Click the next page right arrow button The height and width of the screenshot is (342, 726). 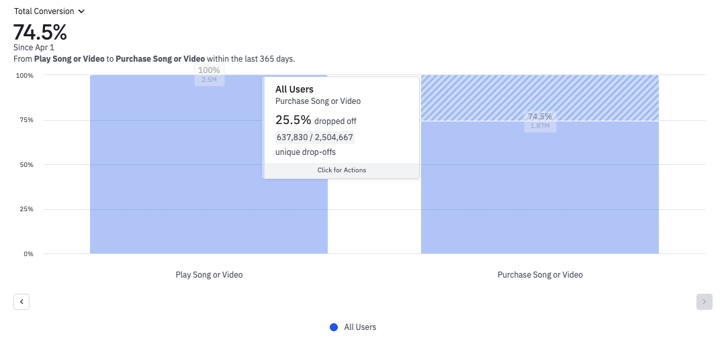(x=704, y=302)
